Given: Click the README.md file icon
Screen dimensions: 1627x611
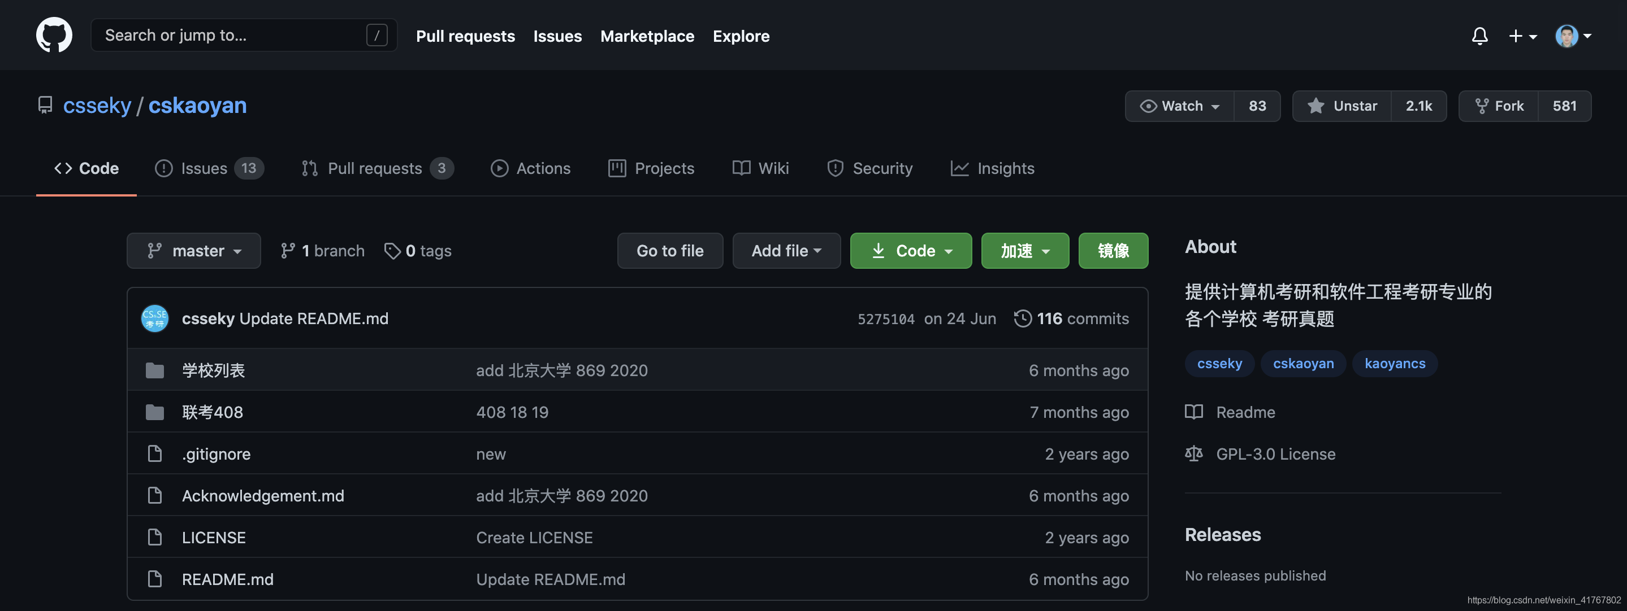Looking at the screenshot, I should 155,579.
